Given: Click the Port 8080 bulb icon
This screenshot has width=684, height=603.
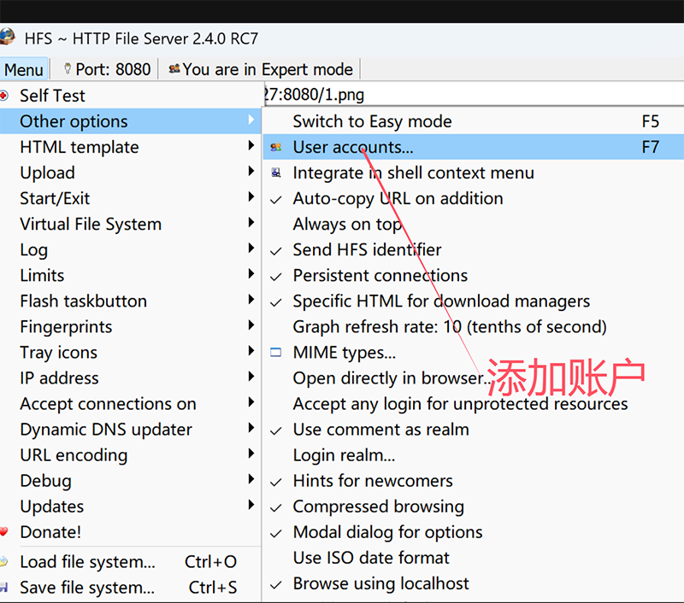Looking at the screenshot, I should (68, 69).
